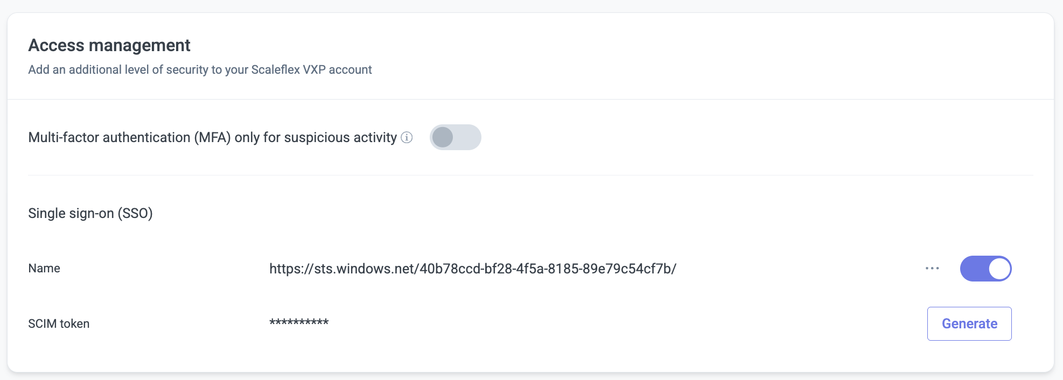Viewport: 1063px width, 380px height.
Task: Disable the sts.windows.net SSO toggle
Action: 985,269
